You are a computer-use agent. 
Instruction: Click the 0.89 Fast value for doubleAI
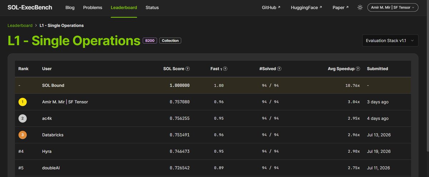[219, 168]
